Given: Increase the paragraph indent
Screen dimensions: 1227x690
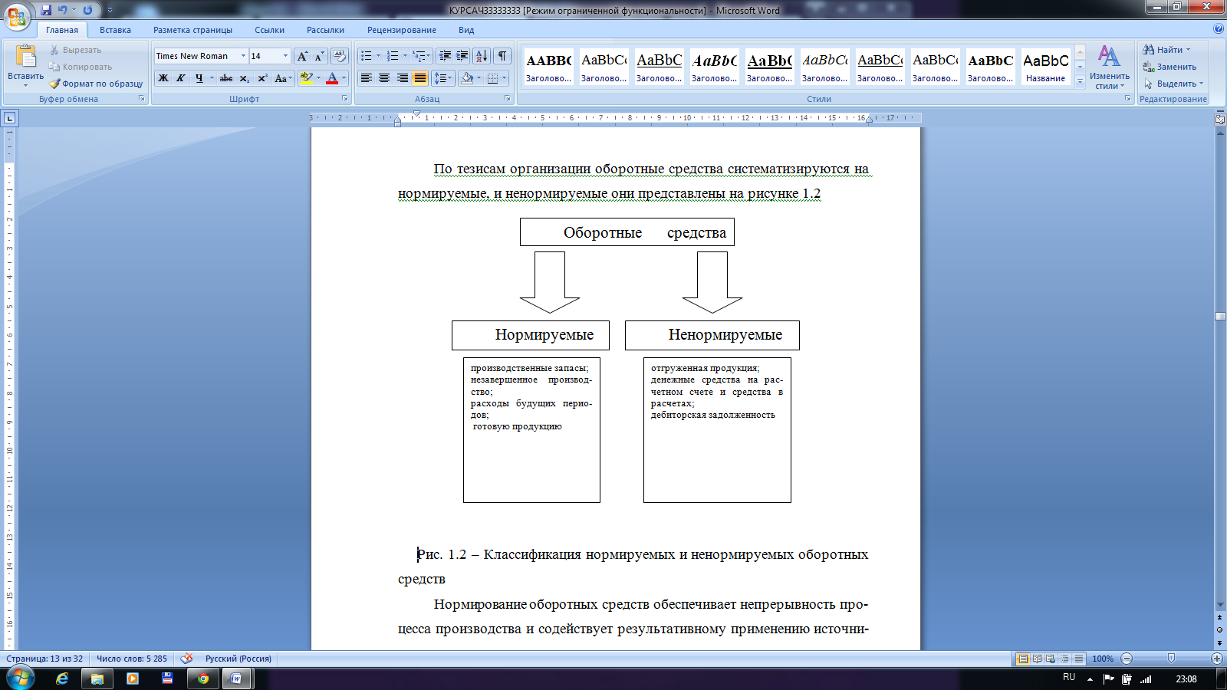Looking at the screenshot, I should pos(462,56).
